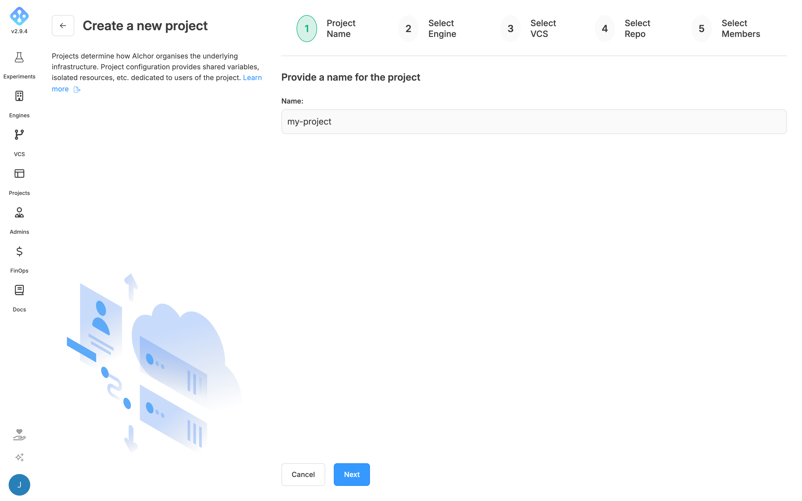Select step 5 Select Members
Image resolution: width=802 pixels, height=501 pixels.
pyautogui.click(x=726, y=29)
